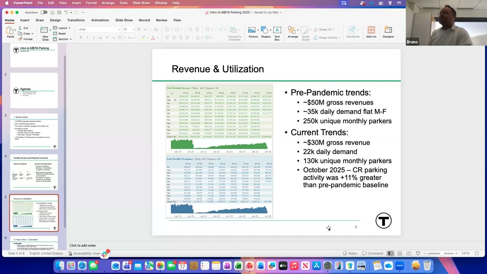This screenshot has height=274, width=487.
Task: Pick the font color swatch
Action: 153,37
